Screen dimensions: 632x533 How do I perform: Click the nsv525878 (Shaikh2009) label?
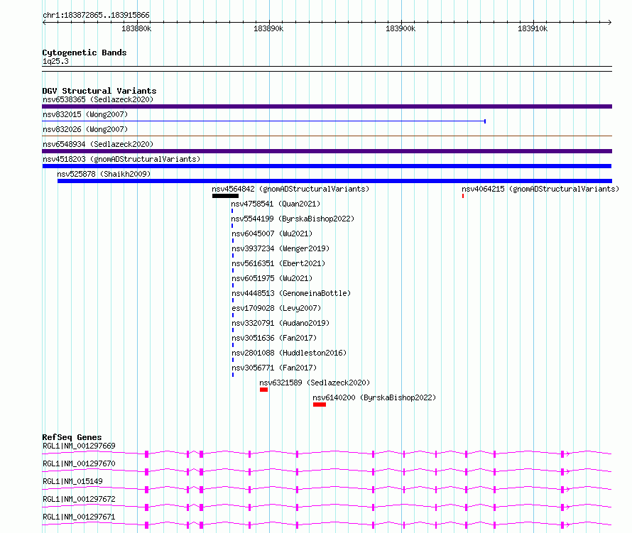point(104,174)
